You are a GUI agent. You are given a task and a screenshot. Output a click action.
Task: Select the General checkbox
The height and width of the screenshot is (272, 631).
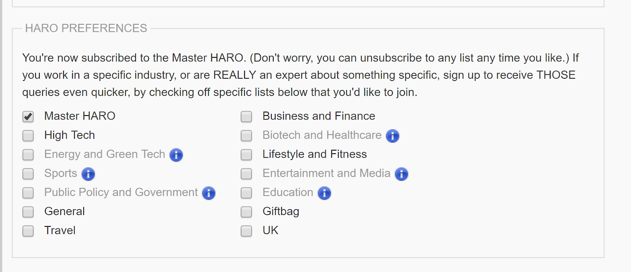[28, 212]
